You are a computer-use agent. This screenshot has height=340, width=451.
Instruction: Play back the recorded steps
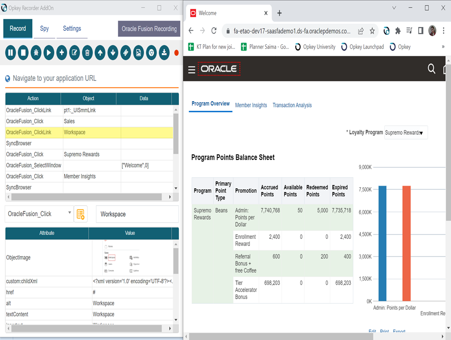[x=49, y=52]
